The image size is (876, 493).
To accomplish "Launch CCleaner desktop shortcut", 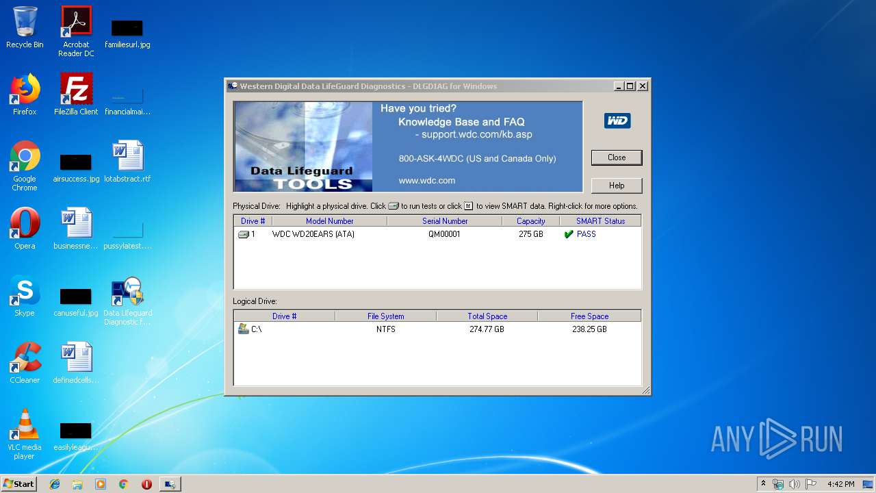I will (x=25, y=363).
